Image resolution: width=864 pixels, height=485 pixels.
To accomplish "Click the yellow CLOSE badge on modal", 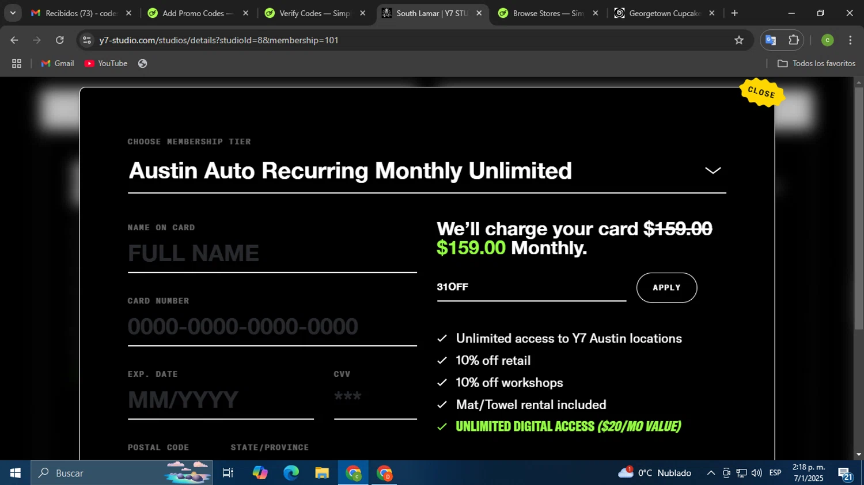I will pos(761,92).
